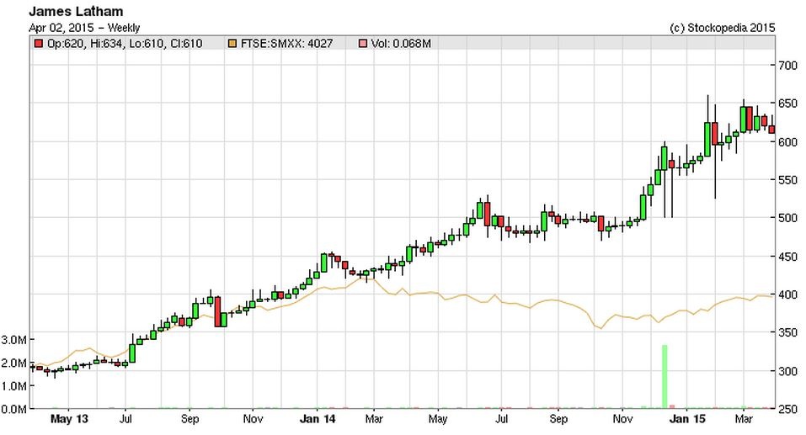Viewport: 806px width, 435px height.
Task: Select the 'James Latham' chart title
Action: [x=76, y=11]
